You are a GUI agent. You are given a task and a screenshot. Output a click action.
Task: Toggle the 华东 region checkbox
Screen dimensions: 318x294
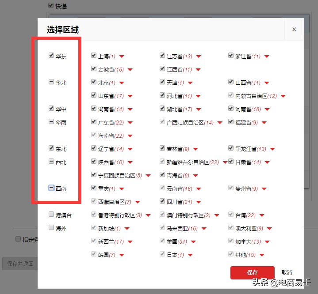[51, 55]
